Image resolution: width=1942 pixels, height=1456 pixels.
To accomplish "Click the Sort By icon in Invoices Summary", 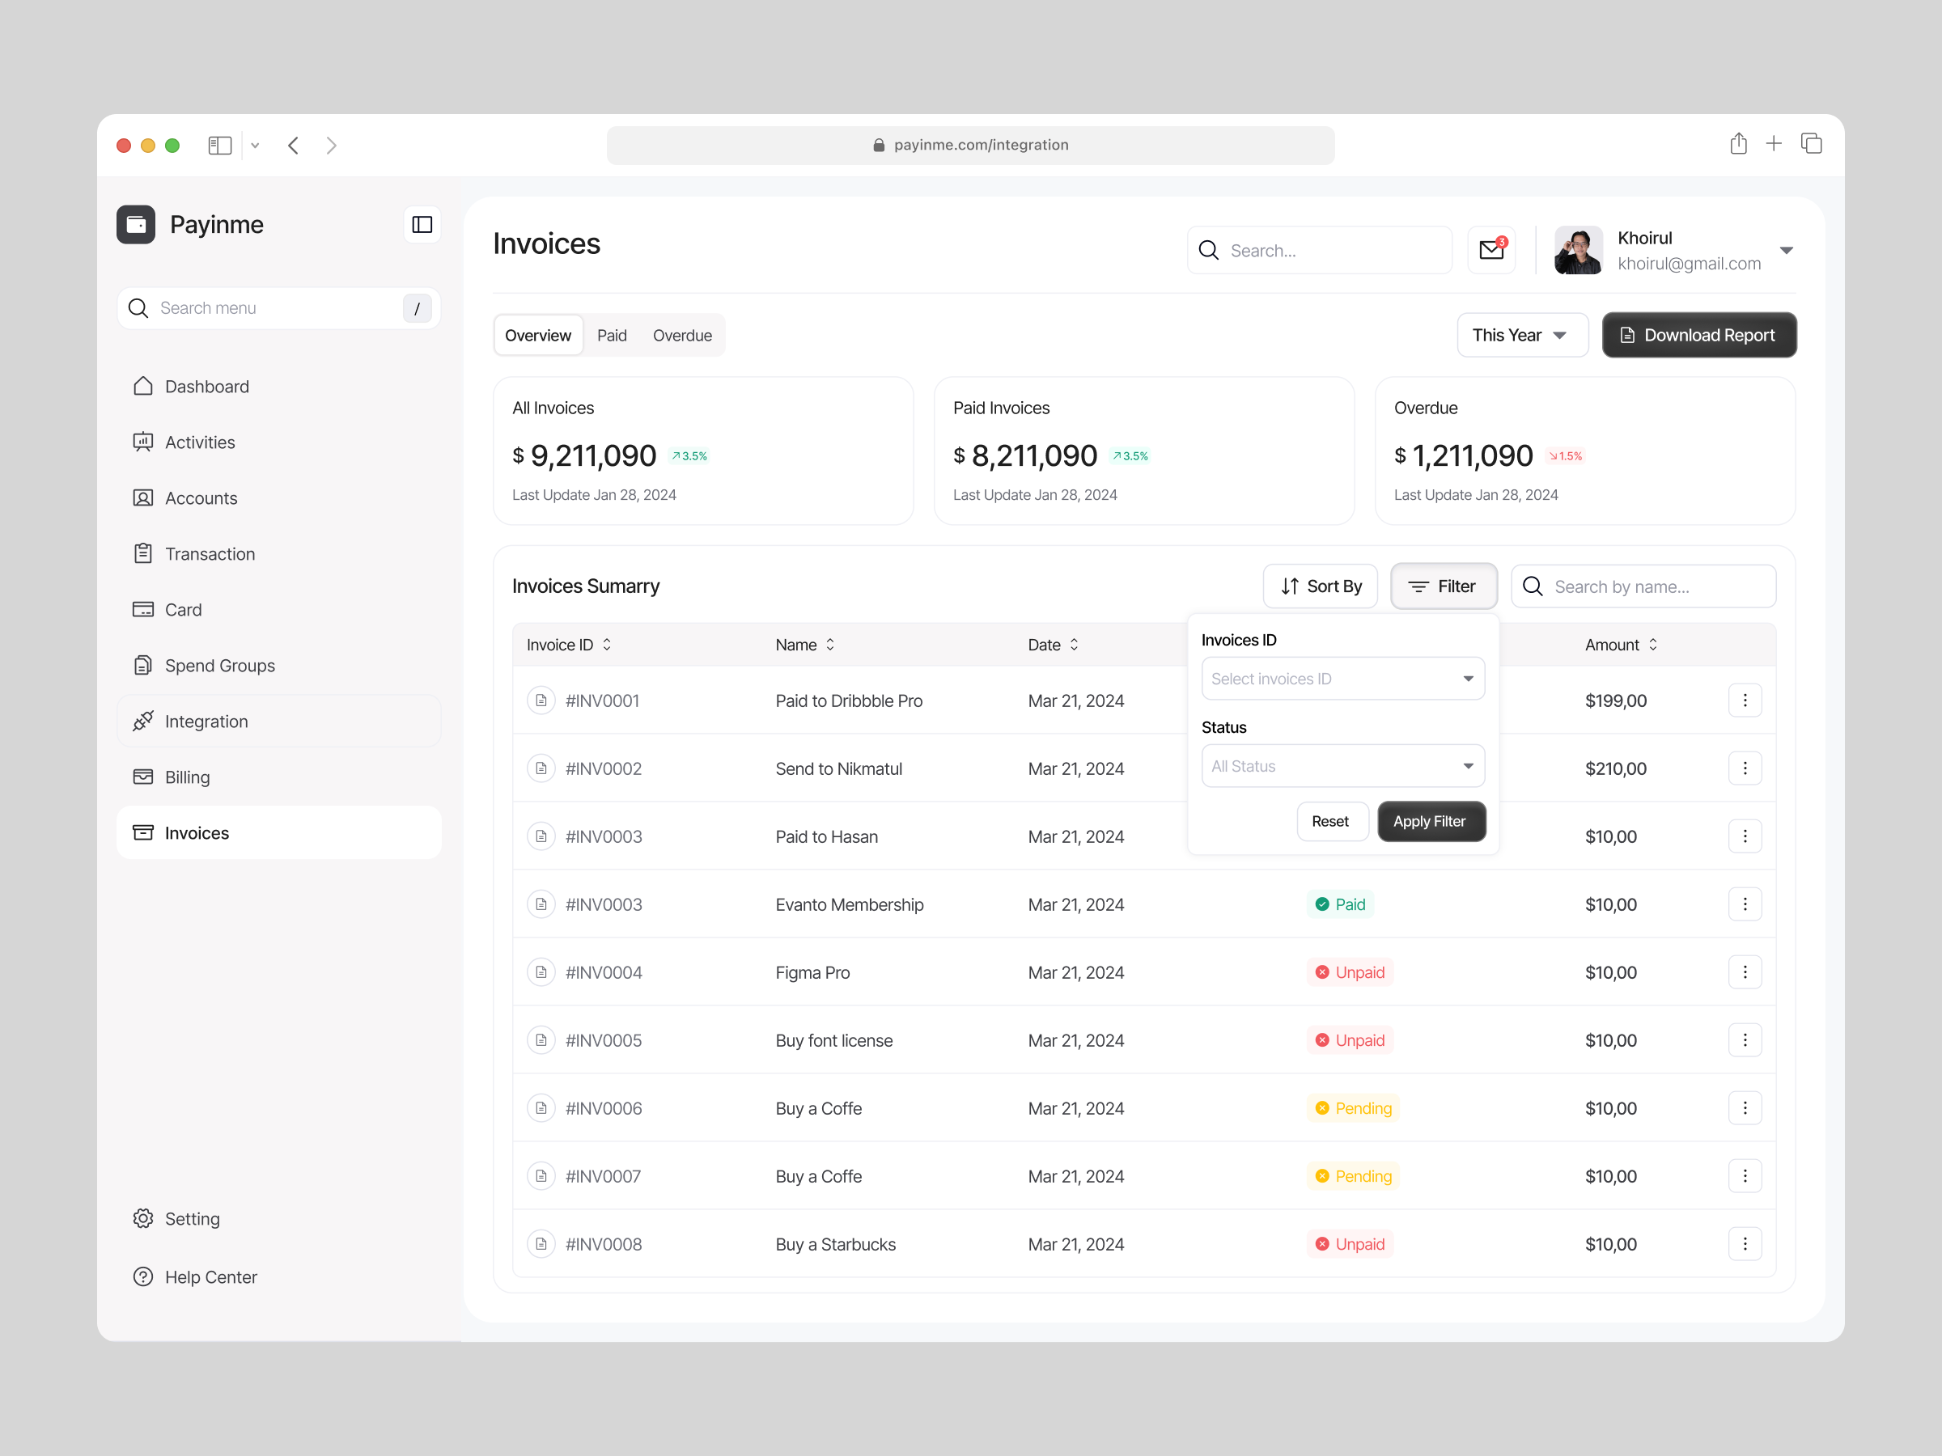I will pyautogui.click(x=1290, y=586).
